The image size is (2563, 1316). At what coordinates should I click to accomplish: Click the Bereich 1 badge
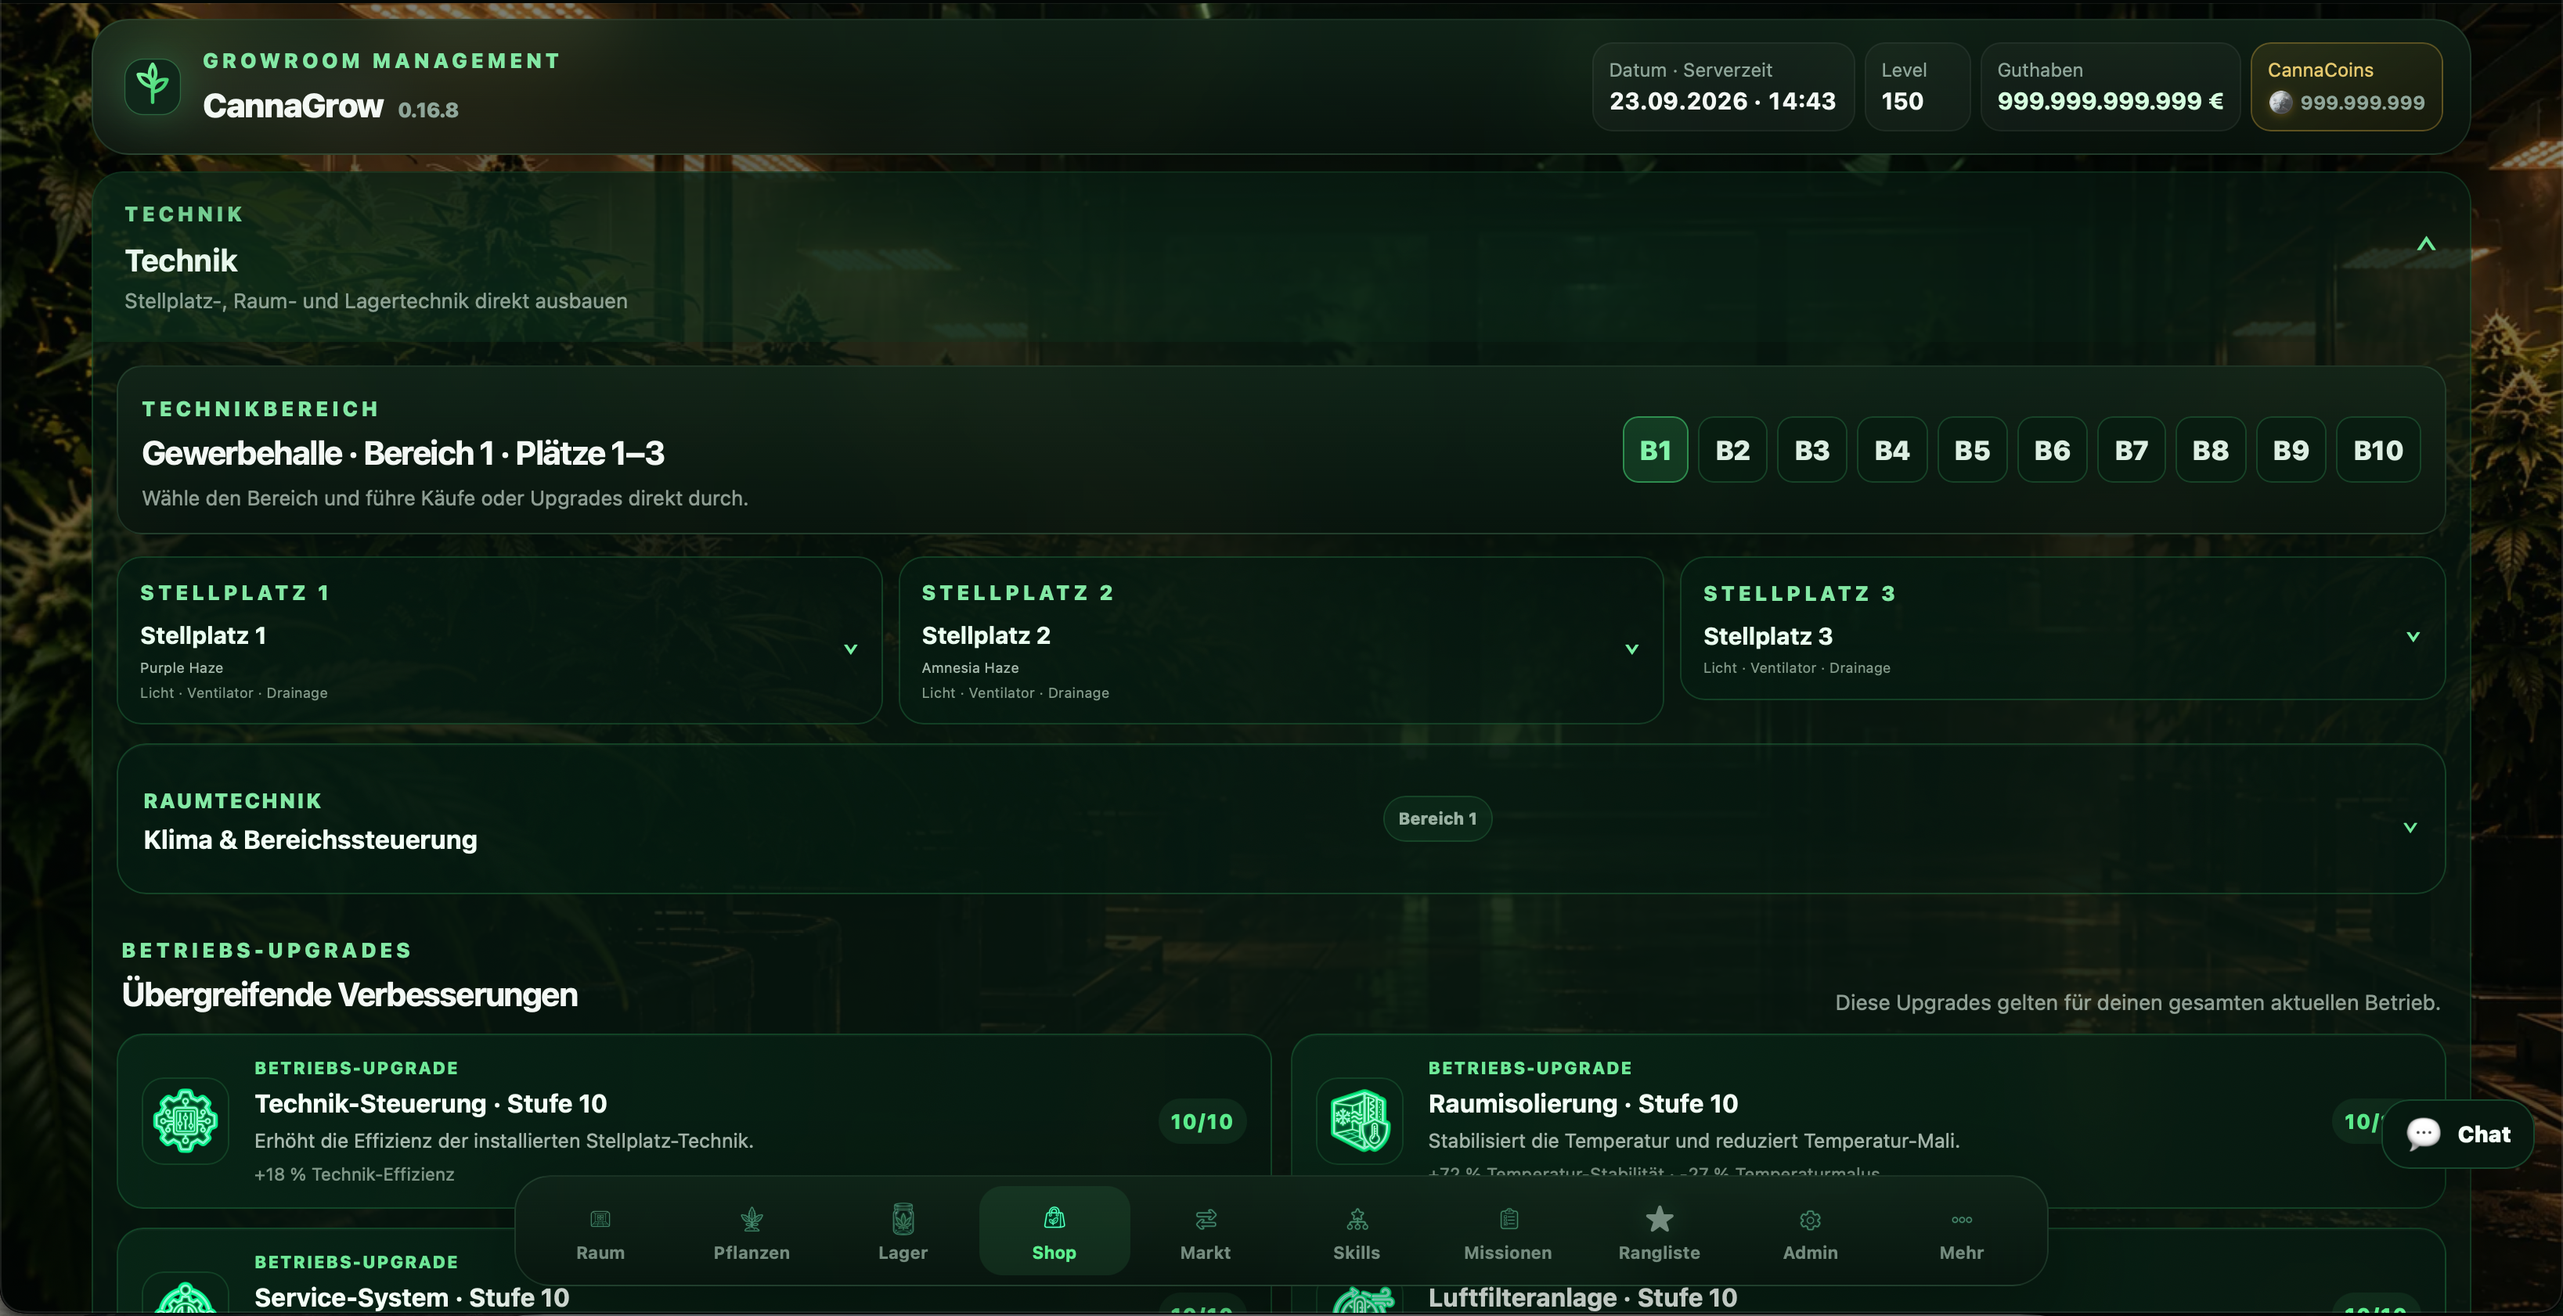1437,818
